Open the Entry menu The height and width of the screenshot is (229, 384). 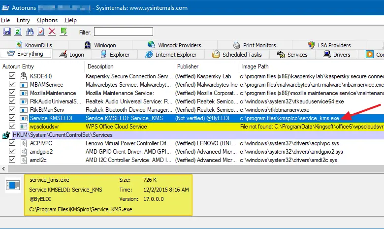click(x=23, y=20)
